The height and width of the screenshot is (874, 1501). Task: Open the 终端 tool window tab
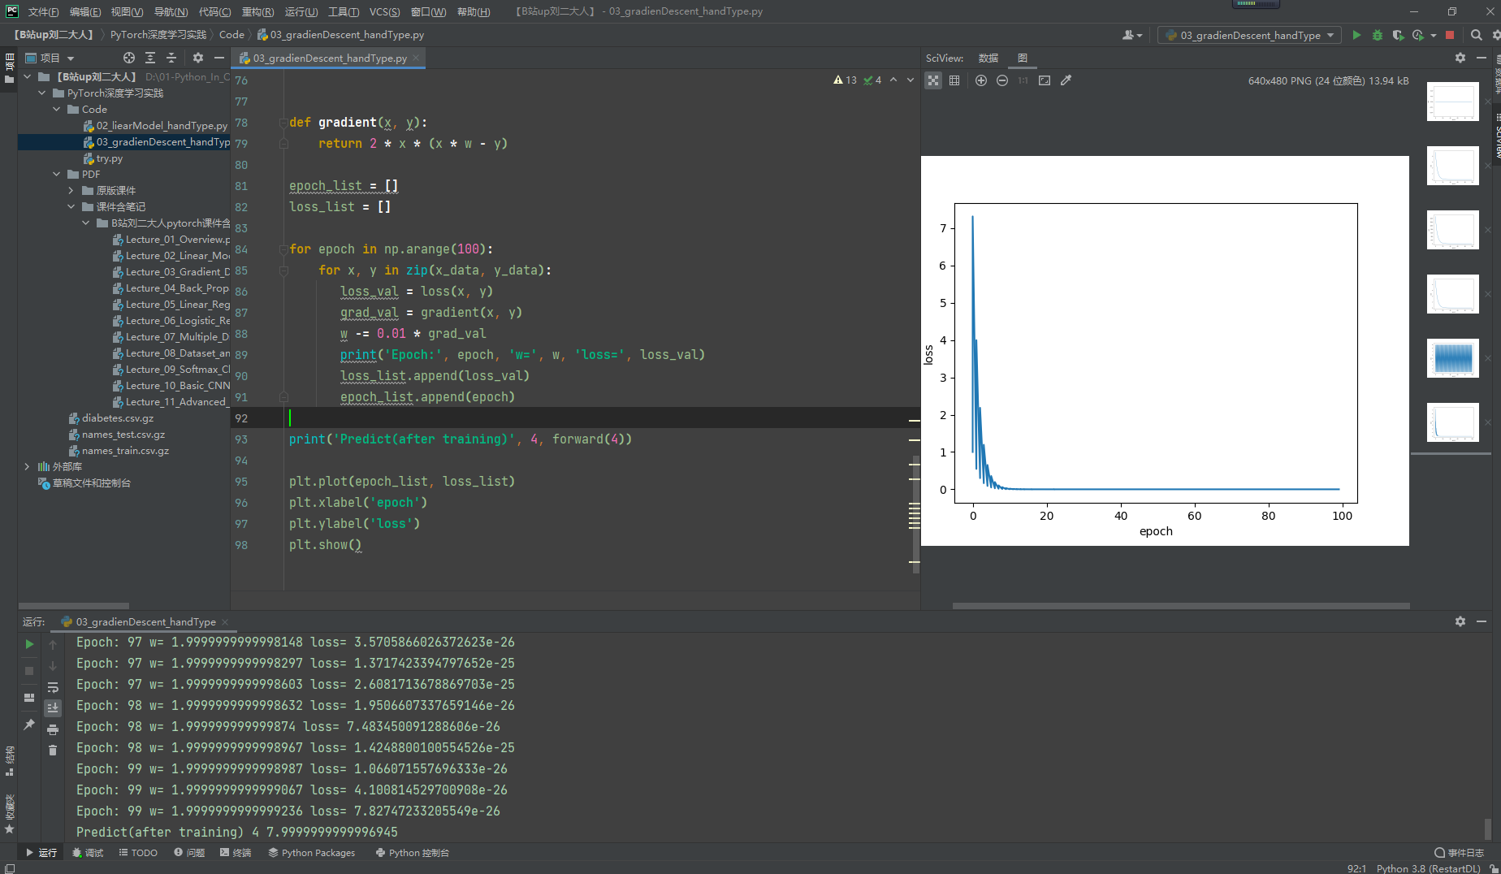point(236,853)
